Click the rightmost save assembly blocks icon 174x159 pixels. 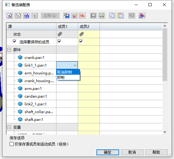click(142, 15)
